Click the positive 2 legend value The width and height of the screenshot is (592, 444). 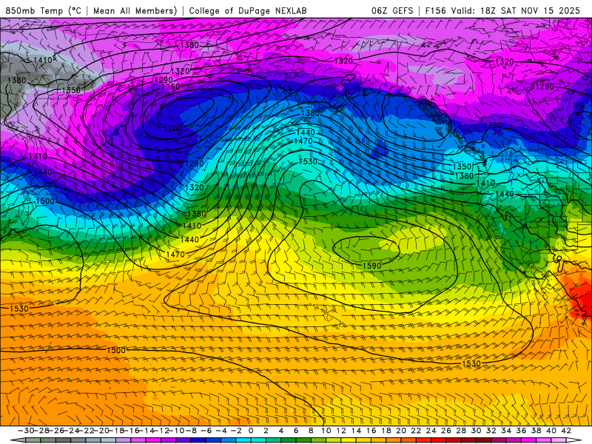tap(266, 431)
